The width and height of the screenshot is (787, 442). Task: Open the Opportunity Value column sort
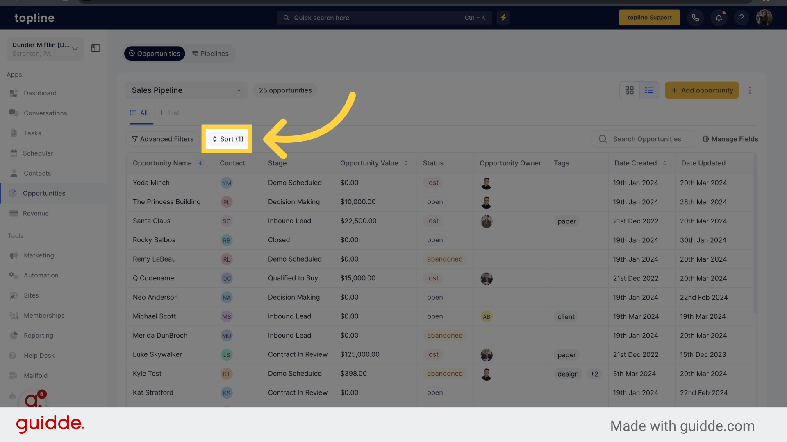coord(406,163)
